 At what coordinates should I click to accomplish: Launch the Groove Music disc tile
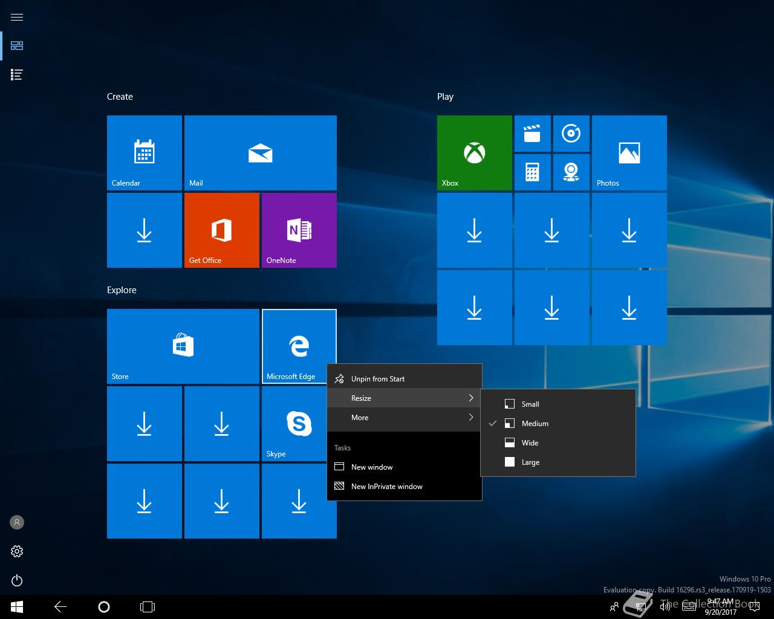pos(571,134)
